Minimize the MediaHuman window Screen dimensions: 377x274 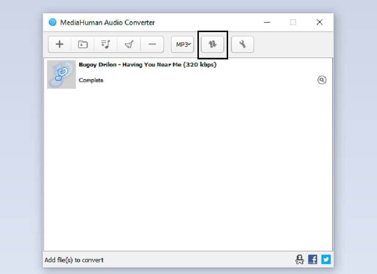[x=267, y=22]
